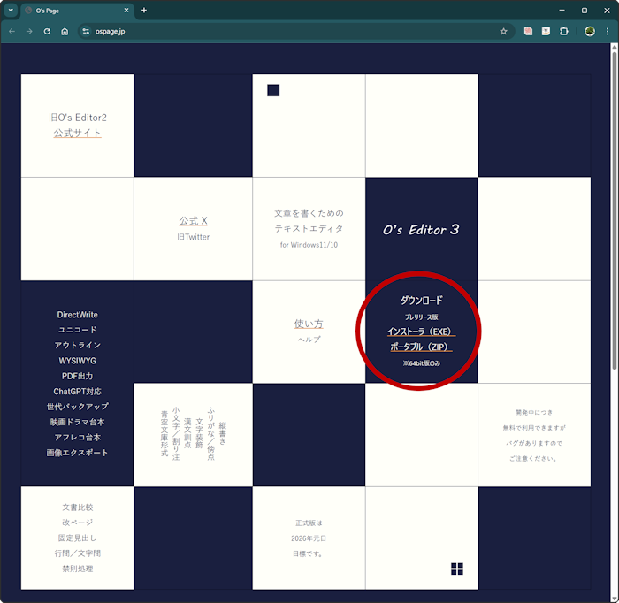619x603 pixels.
Task: Open the Chrome three-dot menu
Action: coord(608,31)
